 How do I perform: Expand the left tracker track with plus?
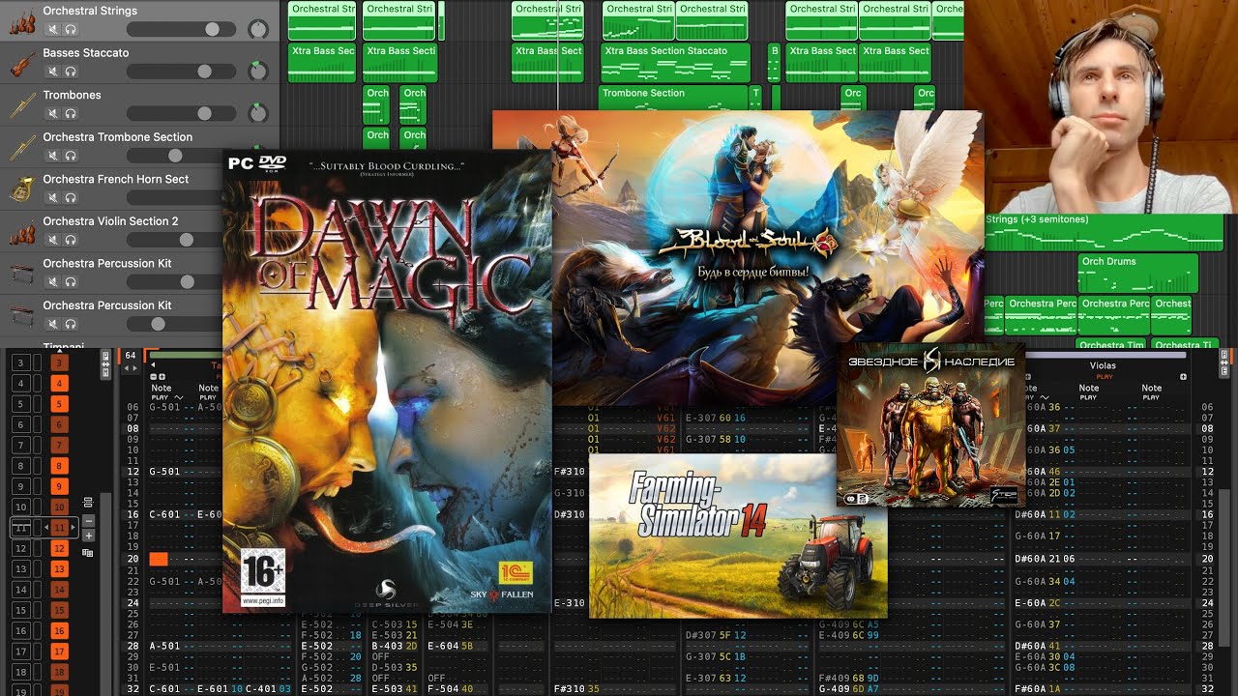coord(162,376)
